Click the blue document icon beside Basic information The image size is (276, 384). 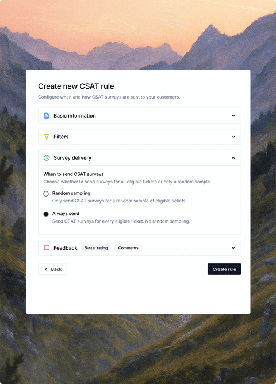tap(47, 116)
